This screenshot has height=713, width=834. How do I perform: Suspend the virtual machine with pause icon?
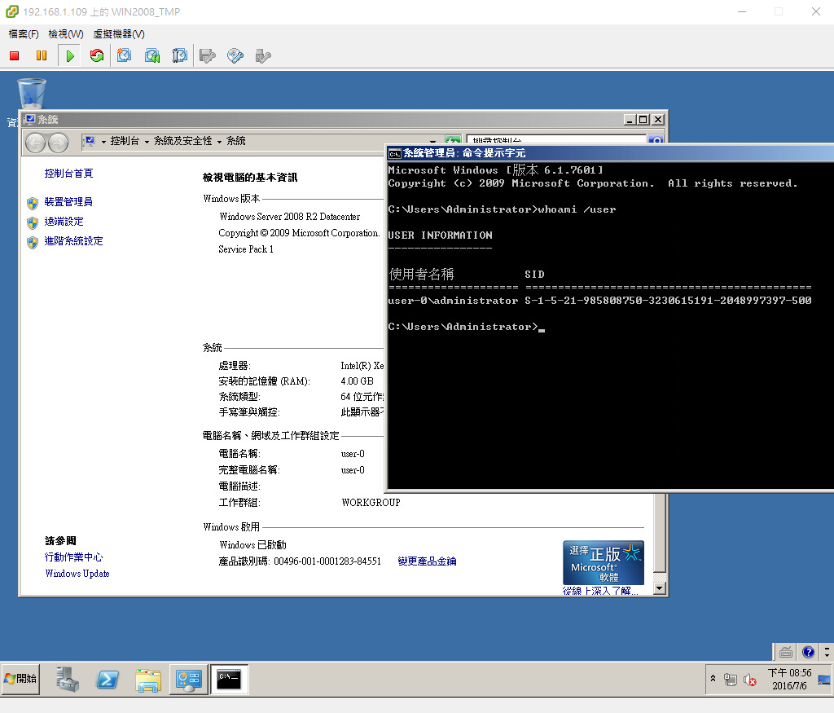[x=42, y=56]
